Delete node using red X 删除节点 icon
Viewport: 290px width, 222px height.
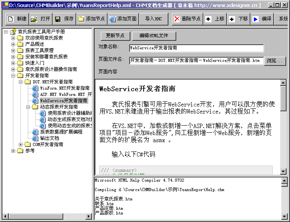click(x=177, y=19)
